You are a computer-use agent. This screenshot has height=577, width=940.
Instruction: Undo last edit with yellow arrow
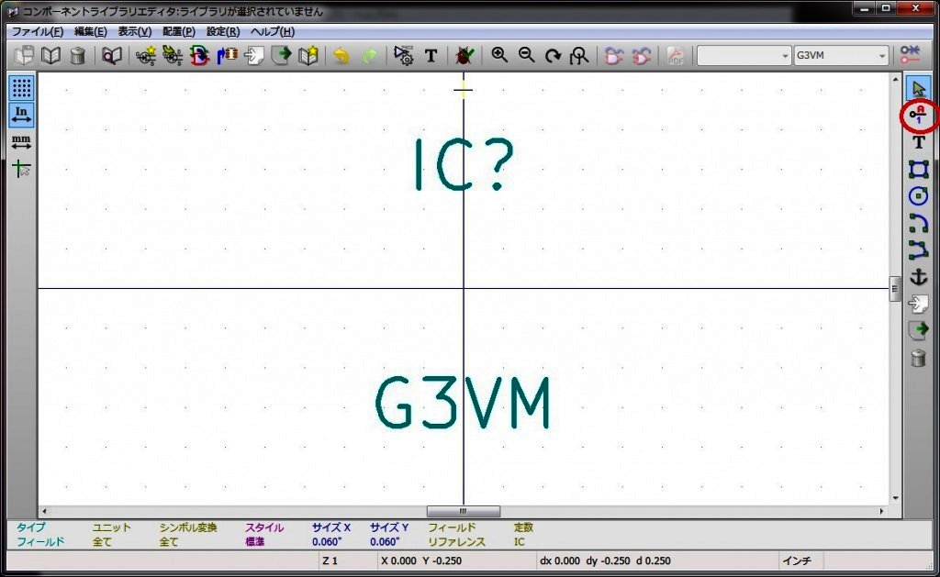pyautogui.click(x=341, y=56)
